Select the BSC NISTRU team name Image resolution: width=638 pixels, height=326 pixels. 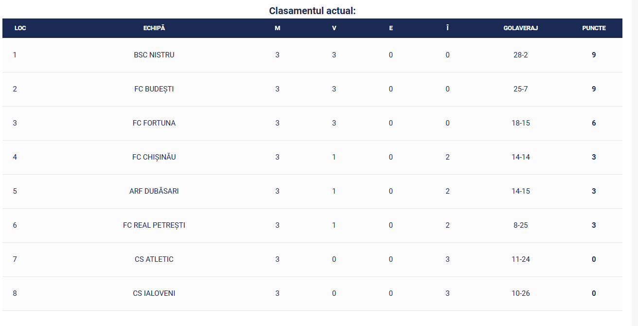pos(154,55)
